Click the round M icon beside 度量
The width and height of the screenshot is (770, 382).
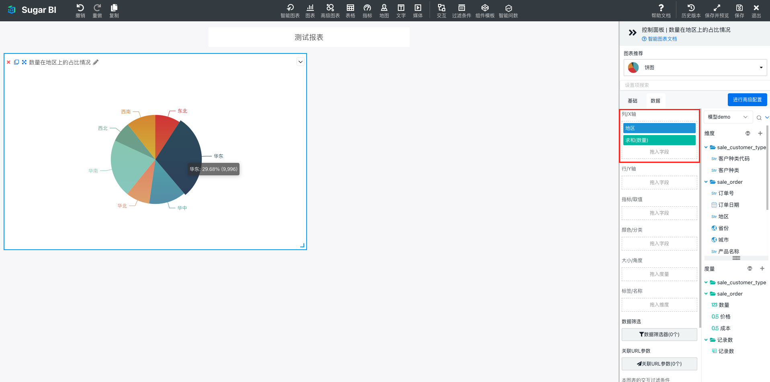[x=750, y=269]
